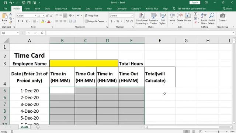
Task: Toggle Bottom Align
Action: [x=65, y=16]
